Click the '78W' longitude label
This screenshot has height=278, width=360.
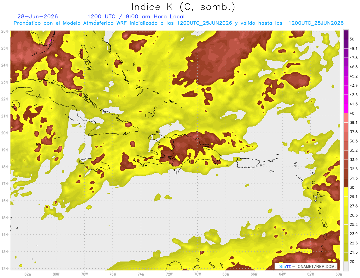point(84,274)
